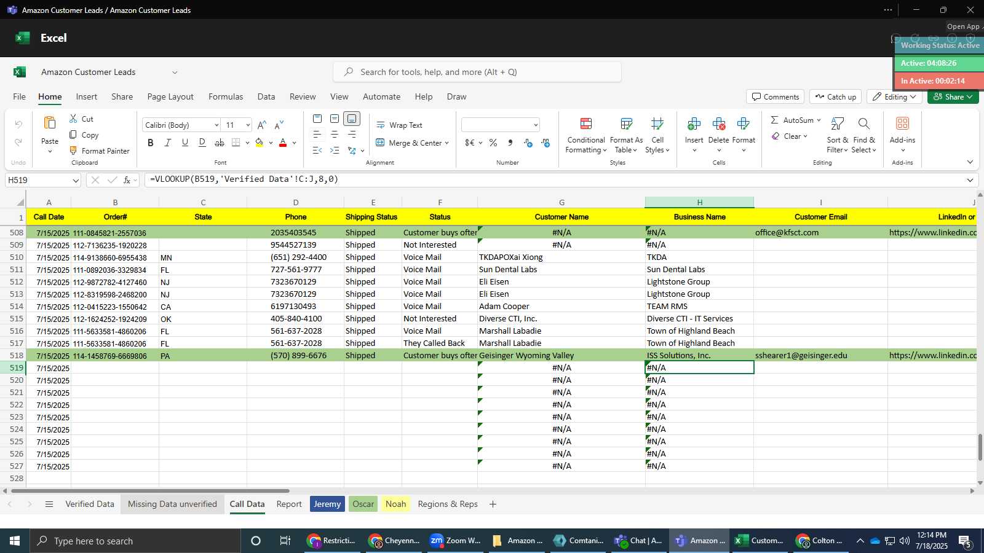Switch to the Regions & Reps sheet tab
Image resolution: width=984 pixels, height=553 pixels.
[x=448, y=504]
